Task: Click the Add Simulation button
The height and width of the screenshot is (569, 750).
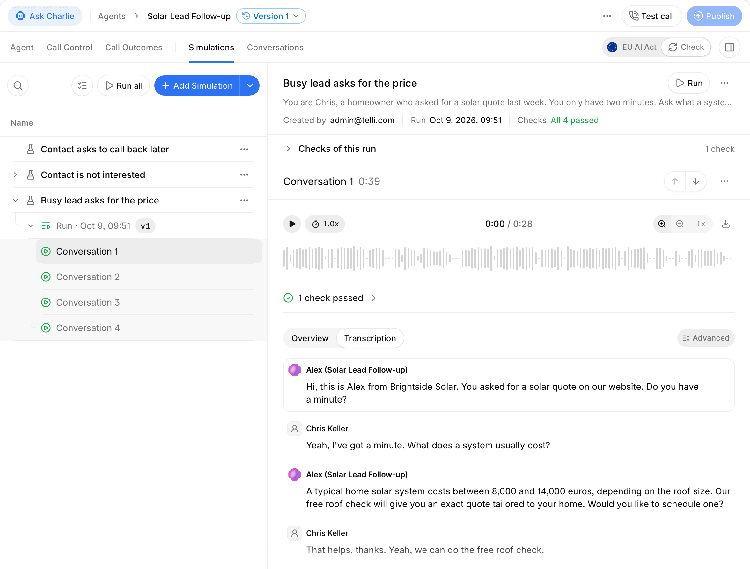Action: pos(197,85)
